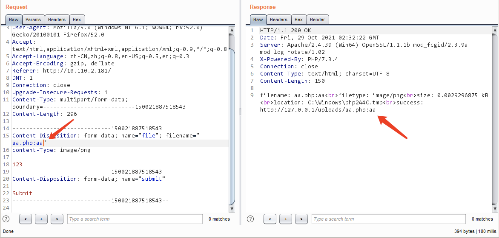Click the Request search previous '<' button
The height and width of the screenshot is (238, 499).
click(x=26, y=219)
